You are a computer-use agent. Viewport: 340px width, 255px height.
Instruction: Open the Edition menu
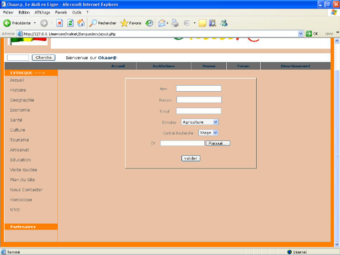coord(24,12)
